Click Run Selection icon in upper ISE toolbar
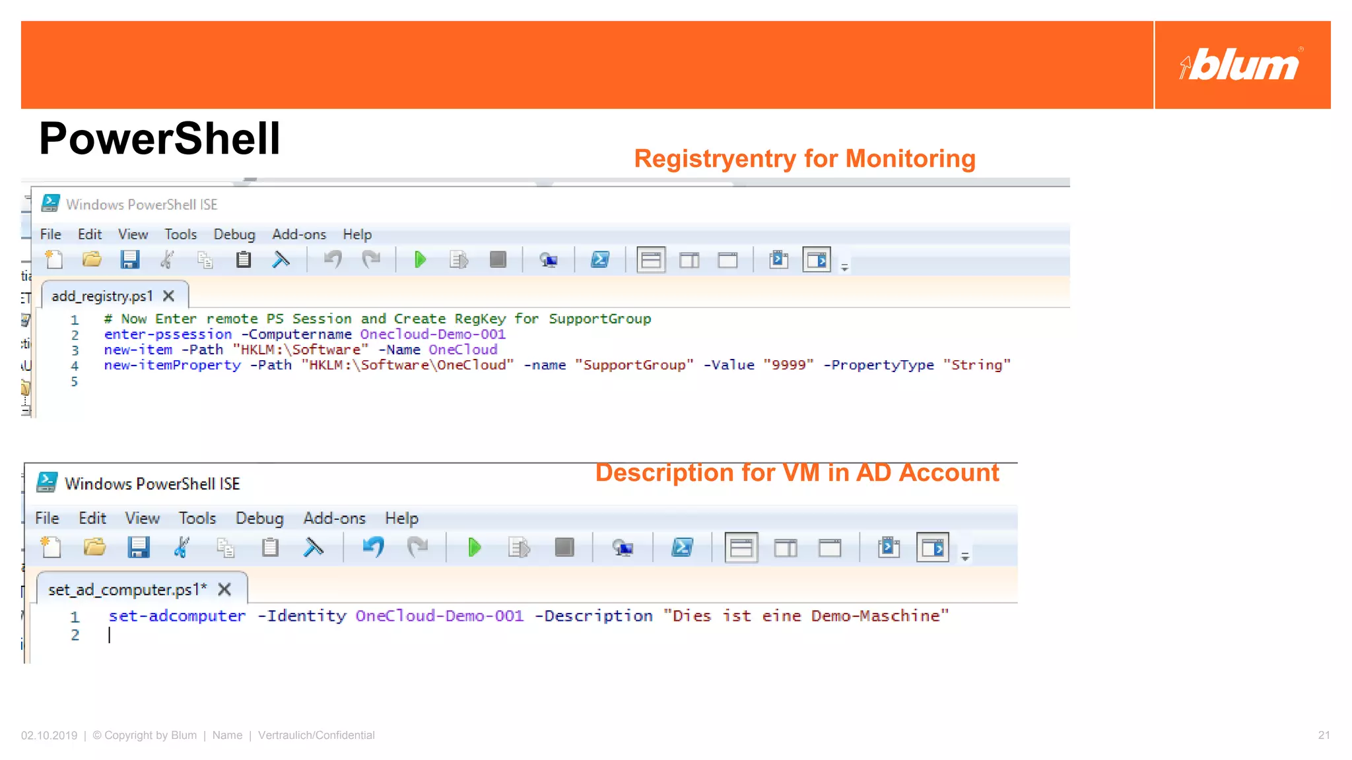 point(459,260)
